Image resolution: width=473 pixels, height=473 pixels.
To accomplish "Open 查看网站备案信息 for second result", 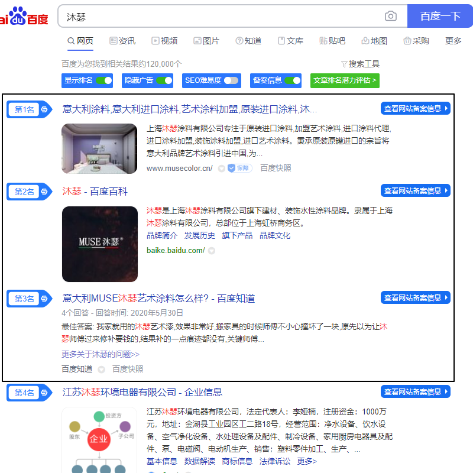I will click(x=416, y=190).
